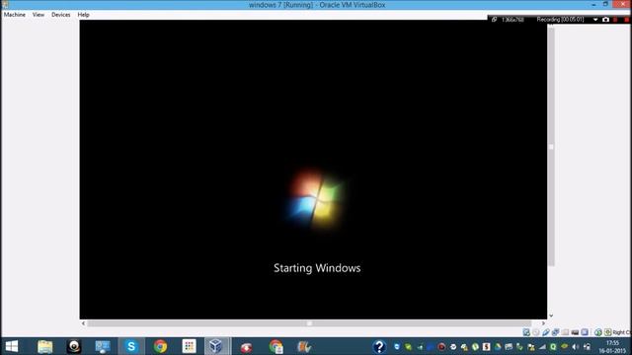Click the vertical scrollbar thumb
The width and height of the screenshot is (632, 355).
click(x=551, y=147)
